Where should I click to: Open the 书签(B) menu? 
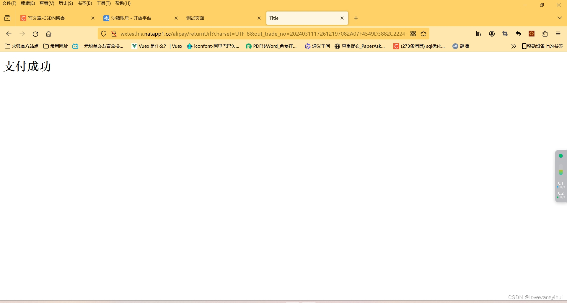[x=85, y=3]
